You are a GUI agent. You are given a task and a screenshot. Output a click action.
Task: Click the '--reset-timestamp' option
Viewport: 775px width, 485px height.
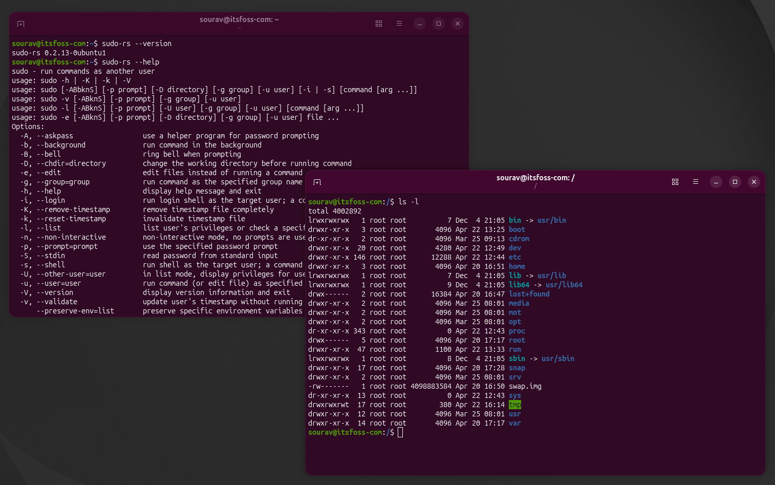pos(71,219)
